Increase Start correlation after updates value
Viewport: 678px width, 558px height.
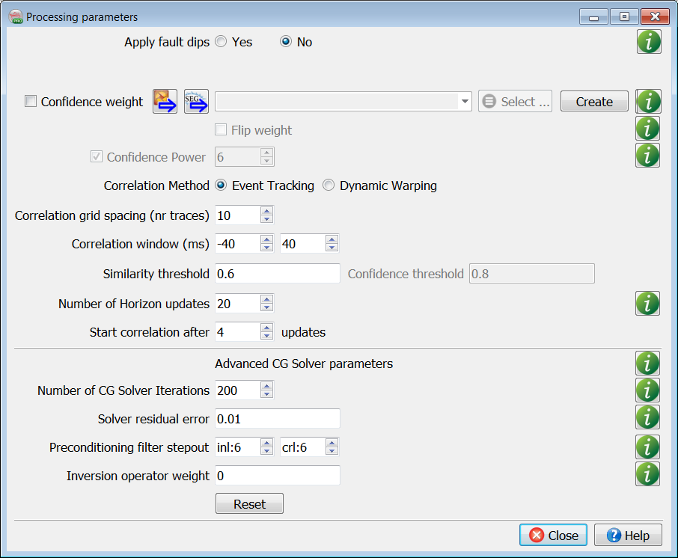point(266,328)
